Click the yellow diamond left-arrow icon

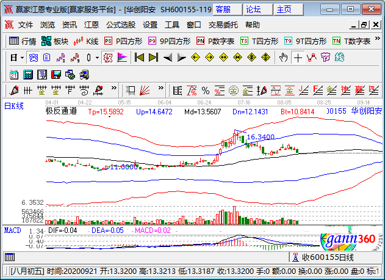click(195, 58)
